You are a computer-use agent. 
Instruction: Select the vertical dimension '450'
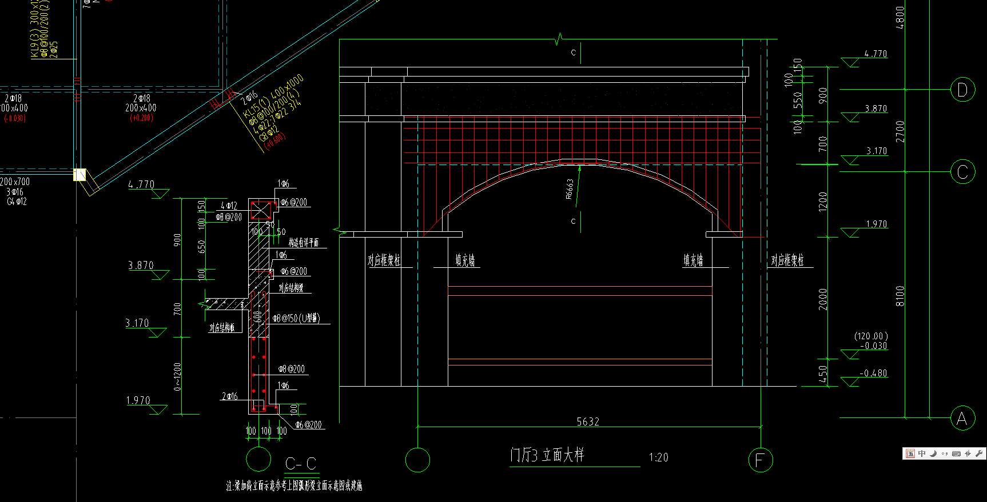click(823, 374)
